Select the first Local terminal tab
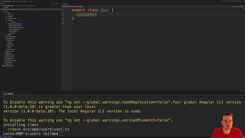The image size is (245, 138). [5, 94]
